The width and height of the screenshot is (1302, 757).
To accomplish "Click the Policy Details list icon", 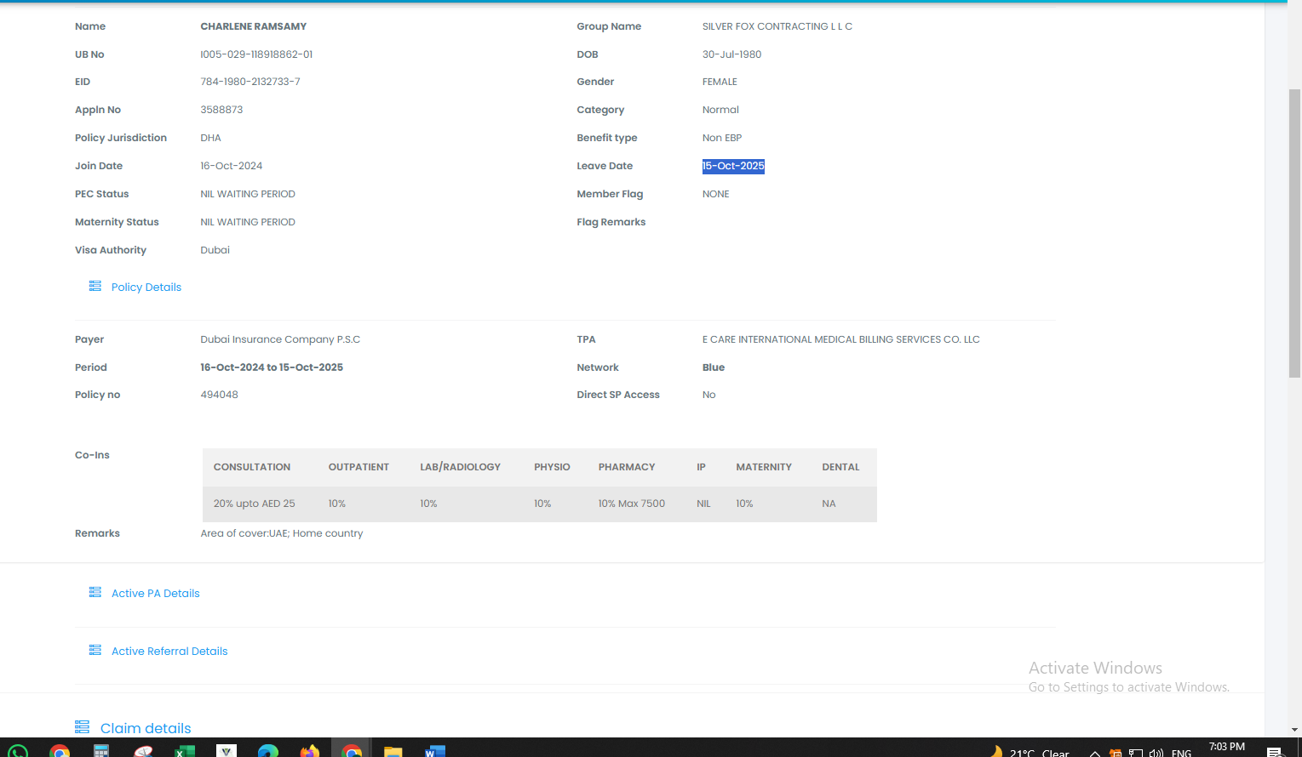I will point(95,287).
